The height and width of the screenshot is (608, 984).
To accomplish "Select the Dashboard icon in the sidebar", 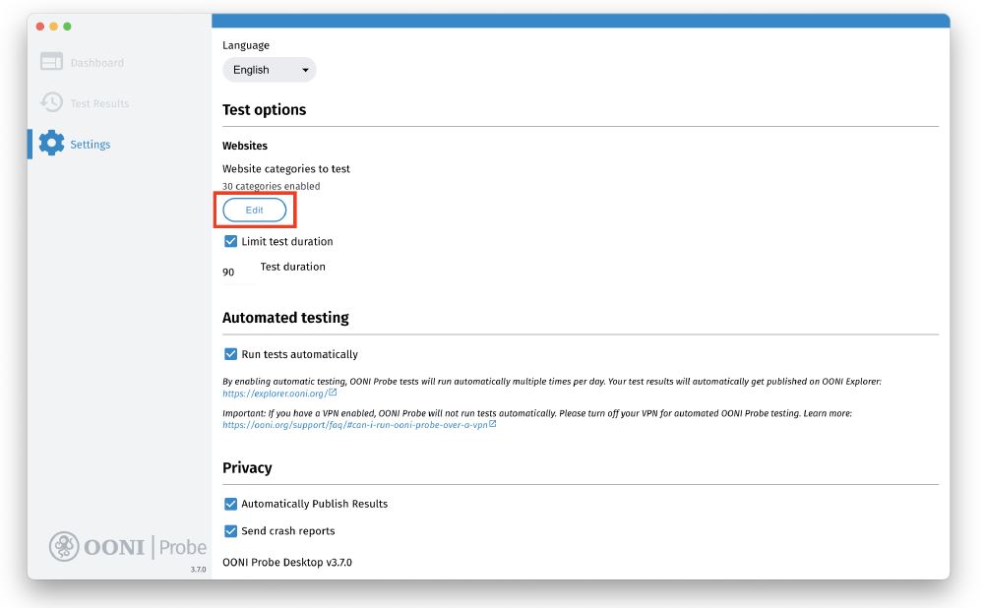I will 50,61.
